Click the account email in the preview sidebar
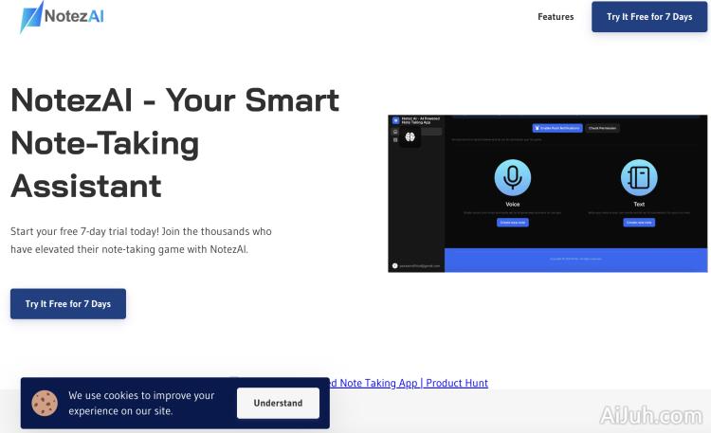 (x=418, y=266)
